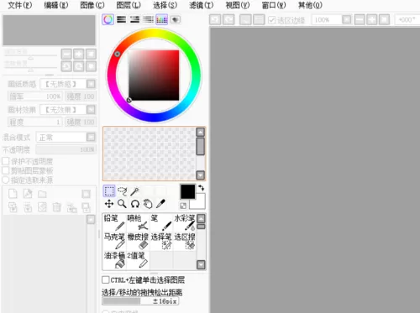Toggle the color wheel panel icon

108,19
